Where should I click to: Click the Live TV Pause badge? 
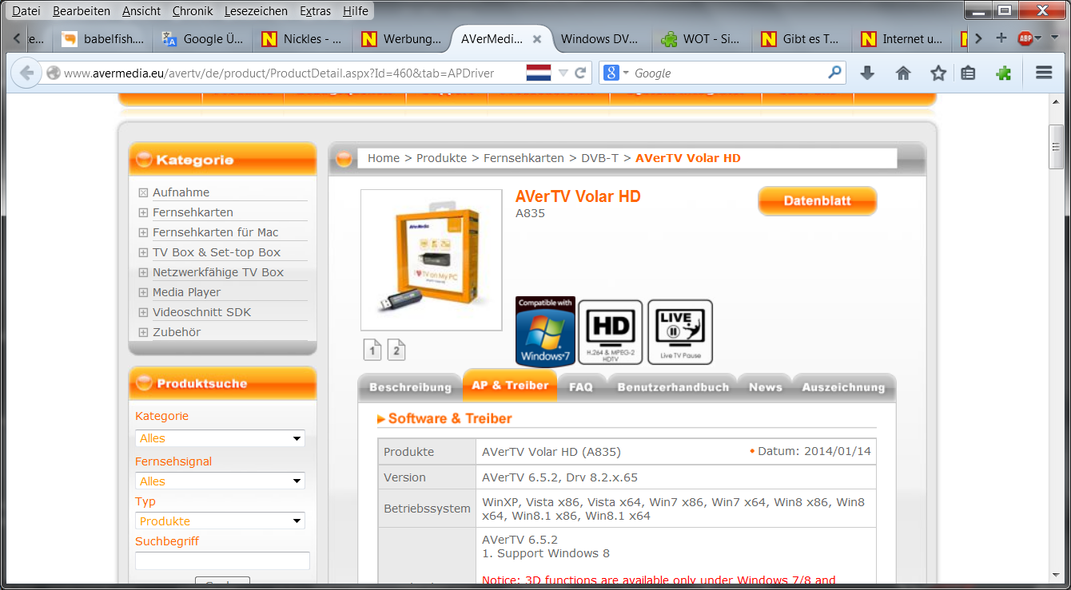[x=680, y=332]
